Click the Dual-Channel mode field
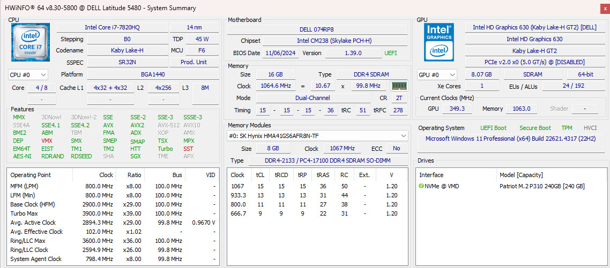This screenshot has width=610, height=268. click(313, 98)
